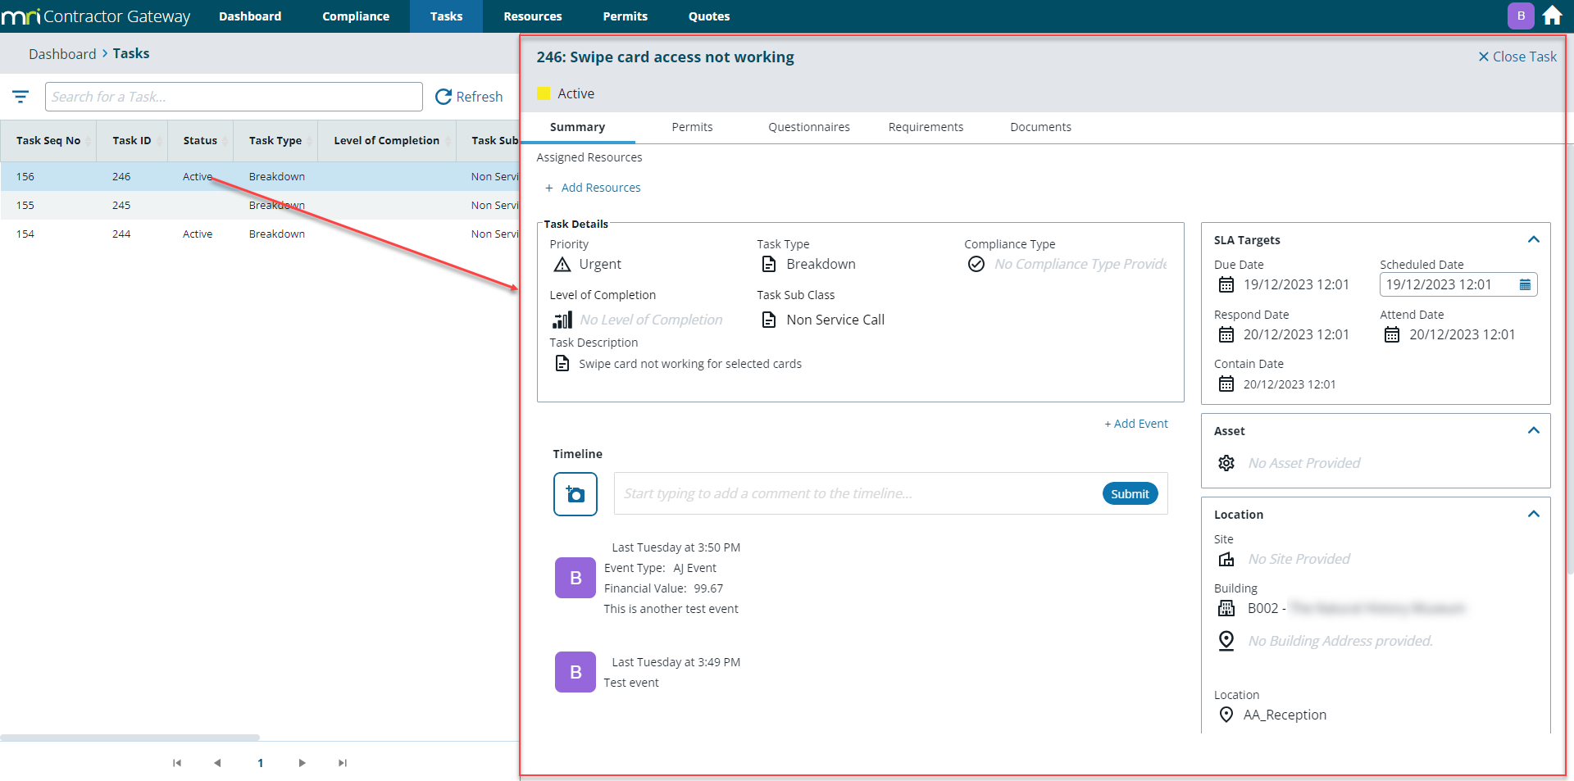Jump to first page in pagination
Screen dimensions: 1574x781
(x=177, y=763)
